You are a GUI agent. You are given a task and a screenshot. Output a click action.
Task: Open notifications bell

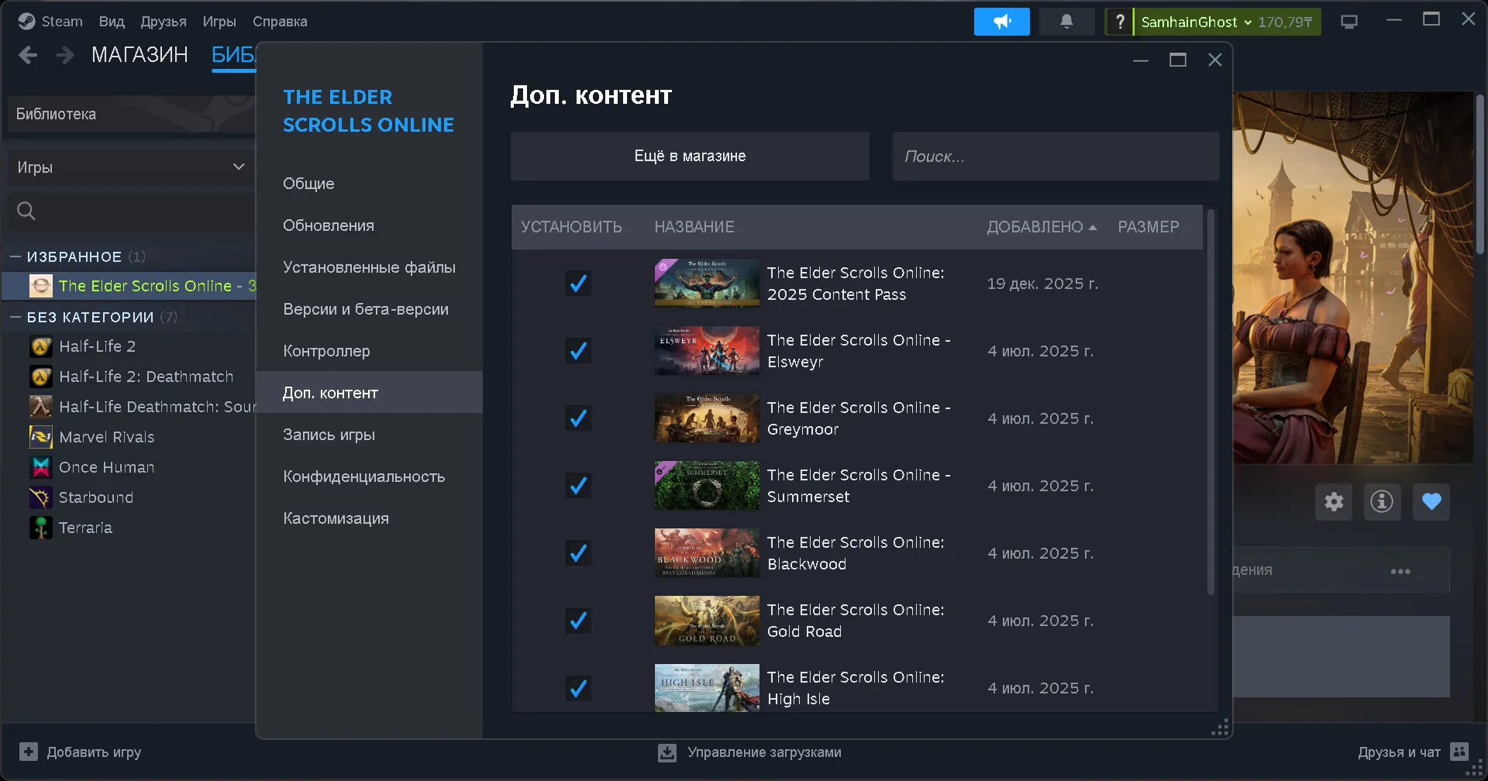point(1066,22)
